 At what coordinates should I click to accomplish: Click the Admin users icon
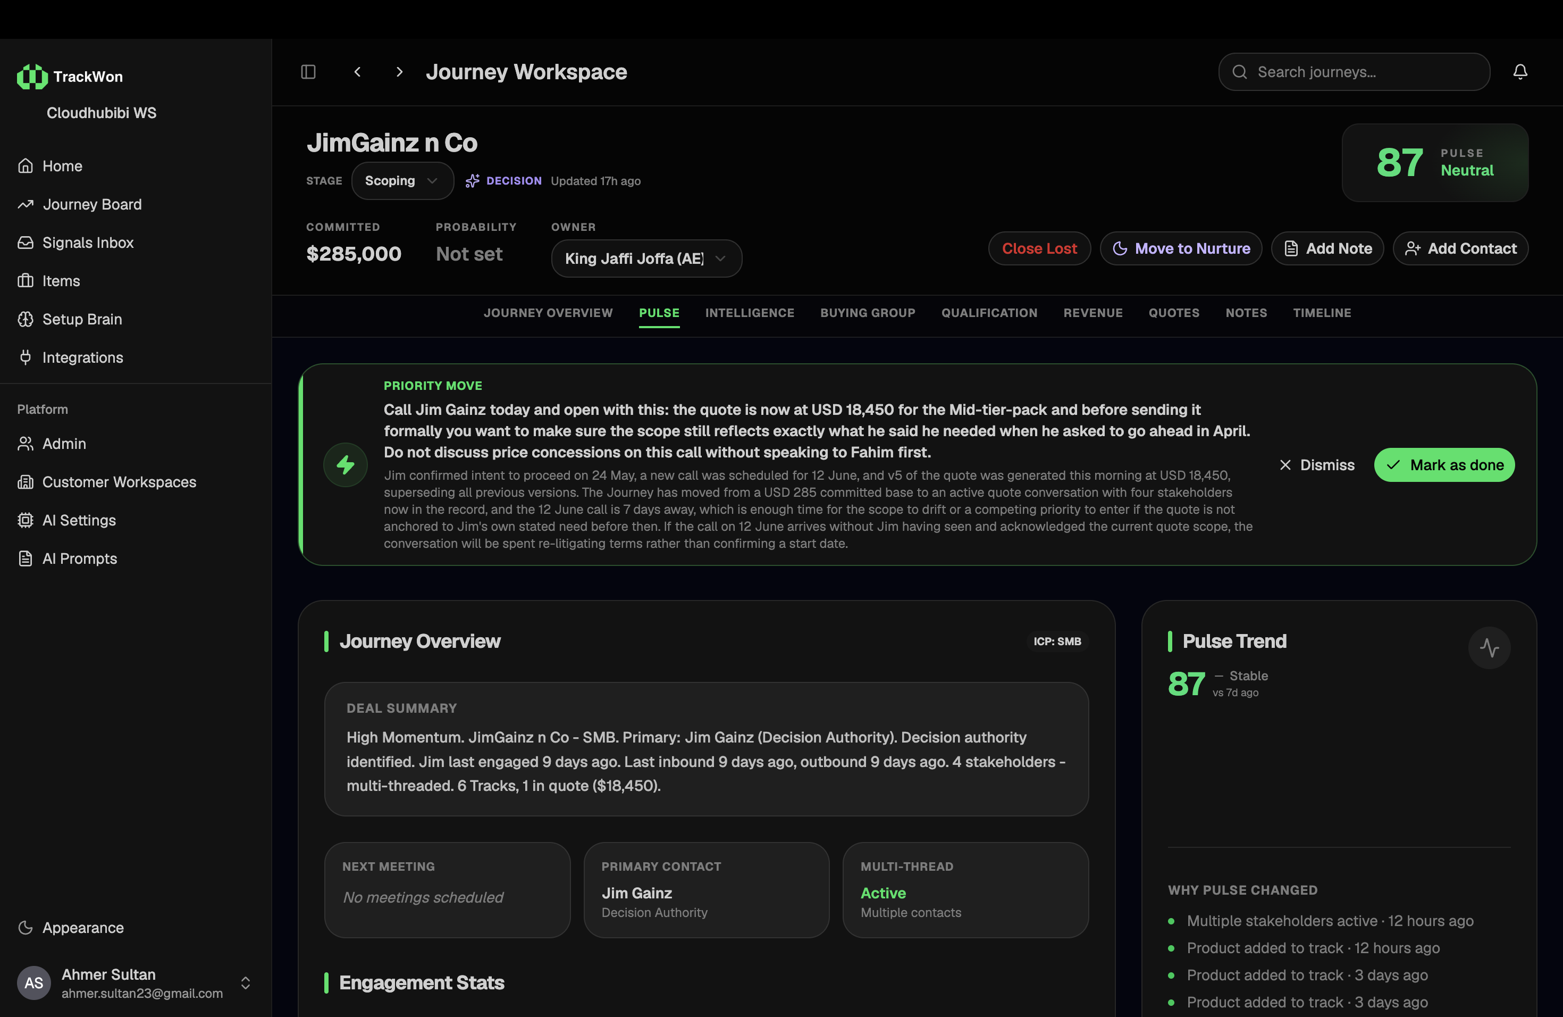(x=26, y=444)
